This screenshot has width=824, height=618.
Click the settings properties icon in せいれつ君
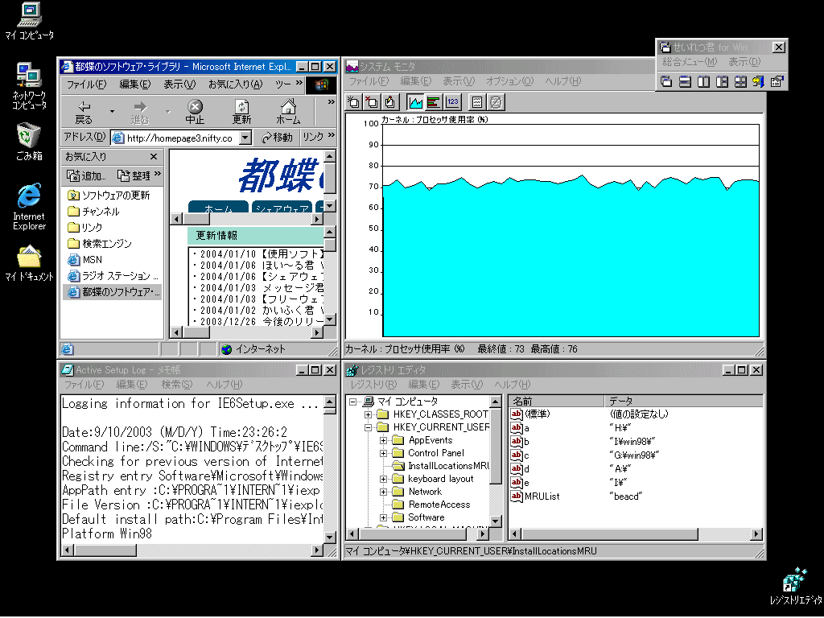[777, 81]
